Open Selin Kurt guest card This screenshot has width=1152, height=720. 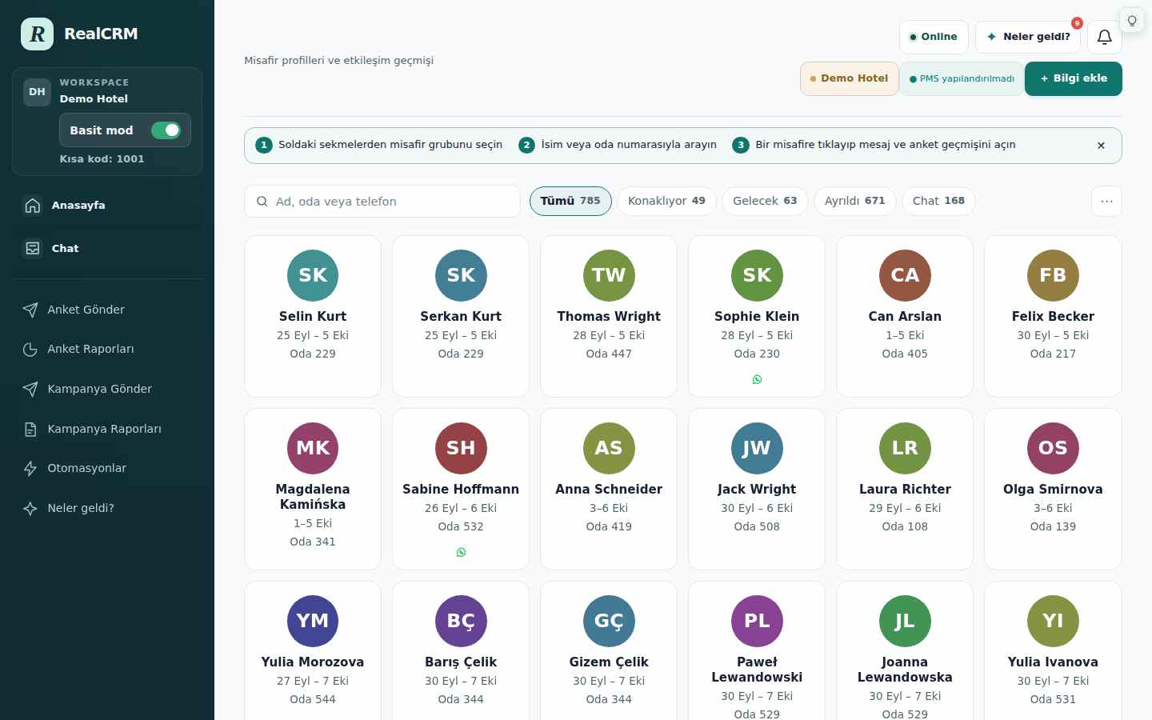(x=313, y=316)
